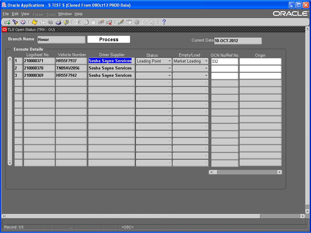The height and width of the screenshot is (233, 311).
Task: Open the Tools menu
Action: (x=51, y=14)
